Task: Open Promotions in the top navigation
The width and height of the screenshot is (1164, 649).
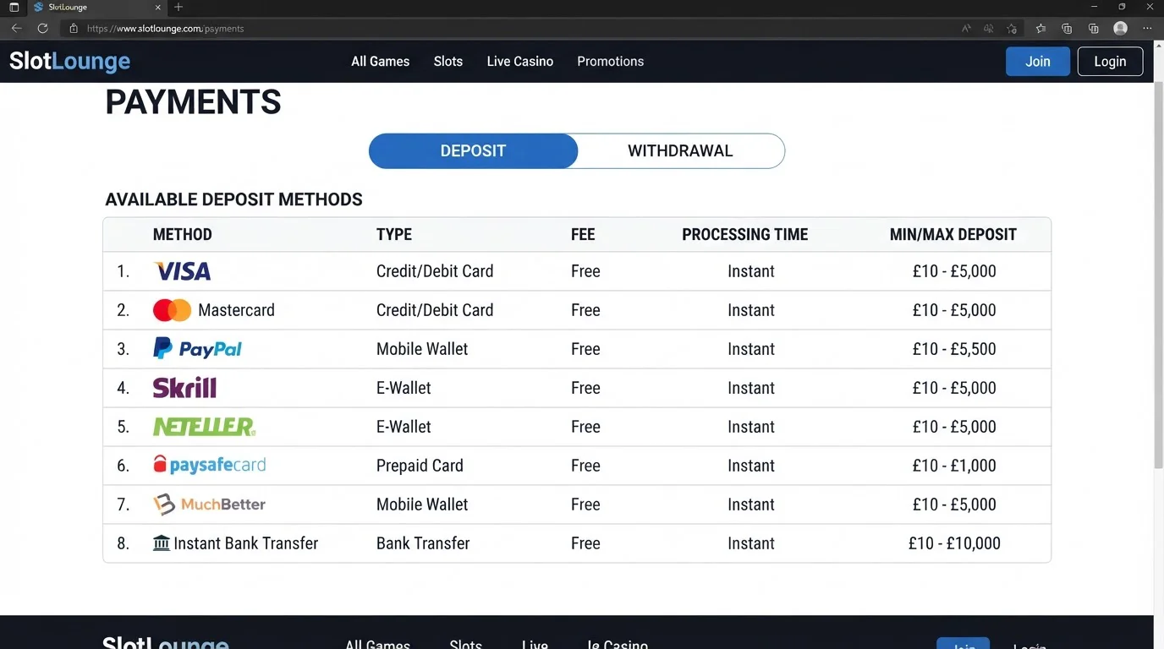Action: point(611,62)
